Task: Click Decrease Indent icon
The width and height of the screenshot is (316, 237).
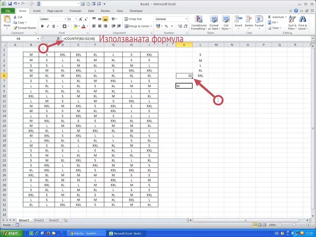Action: pyautogui.click(x=114, y=26)
